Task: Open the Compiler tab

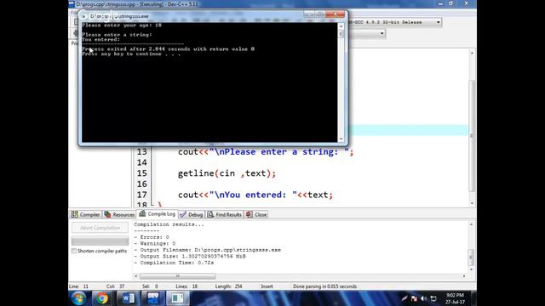Action: pos(85,214)
